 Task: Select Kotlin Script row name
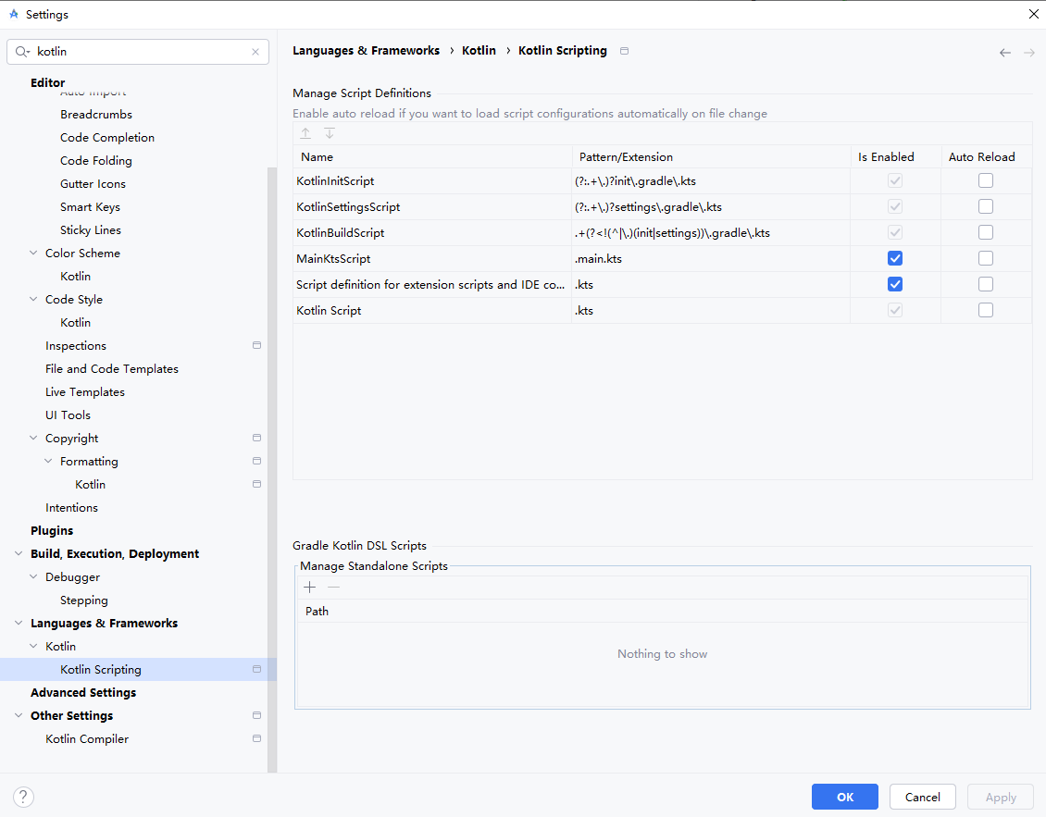329,311
